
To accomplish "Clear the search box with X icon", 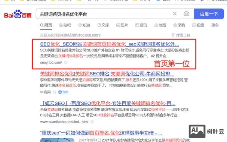I will pos(175,14).
